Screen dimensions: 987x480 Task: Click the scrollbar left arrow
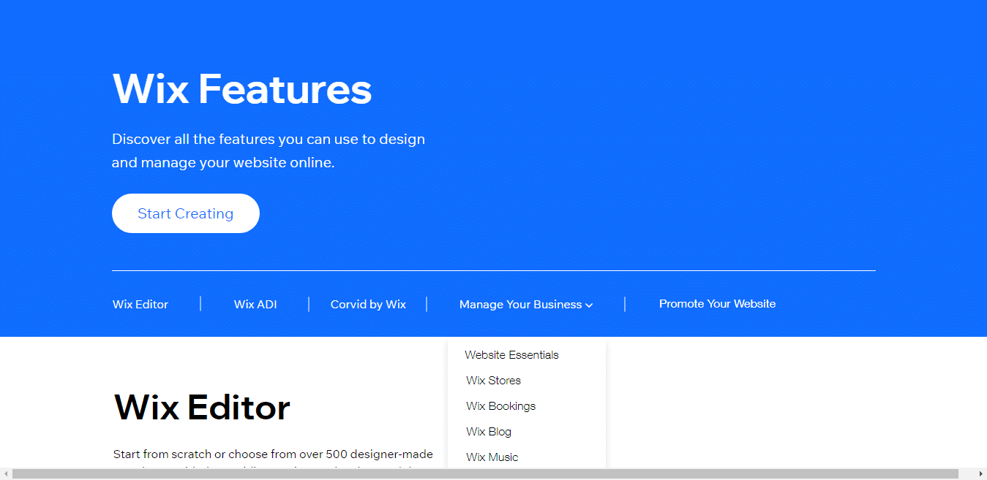click(x=6, y=474)
